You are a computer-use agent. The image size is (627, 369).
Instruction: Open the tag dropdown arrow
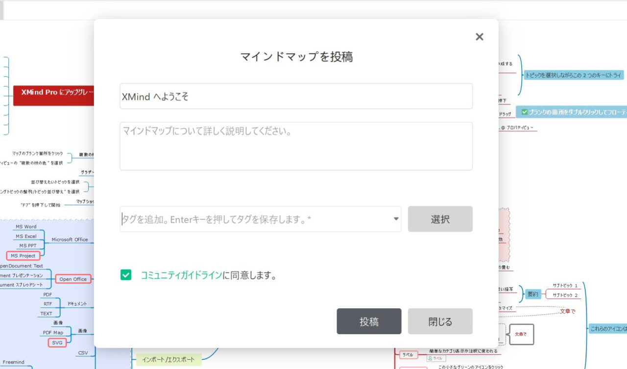(x=396, y=219)
